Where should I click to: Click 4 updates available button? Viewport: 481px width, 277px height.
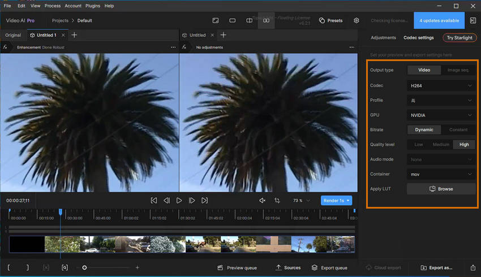(439, 20)
